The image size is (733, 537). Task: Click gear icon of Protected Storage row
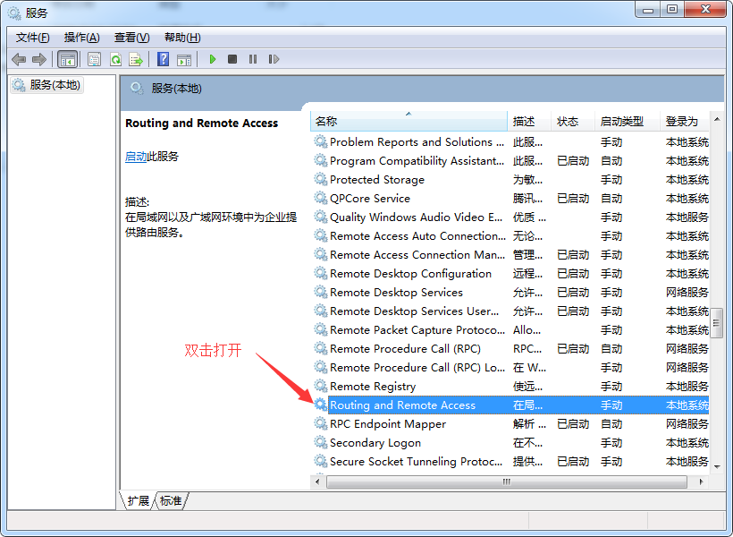click(x=320, y=179)
